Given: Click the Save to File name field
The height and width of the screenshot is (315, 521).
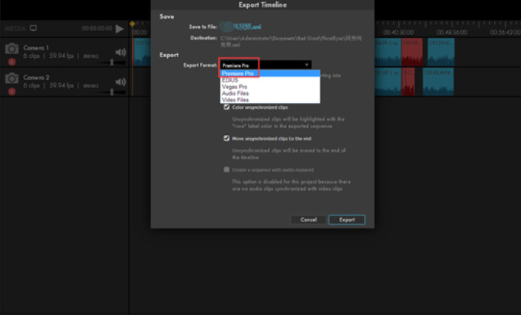Looking at the screenshot, I should (x=241, y=27).
